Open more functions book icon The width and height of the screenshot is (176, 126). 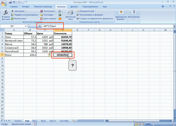60,19
